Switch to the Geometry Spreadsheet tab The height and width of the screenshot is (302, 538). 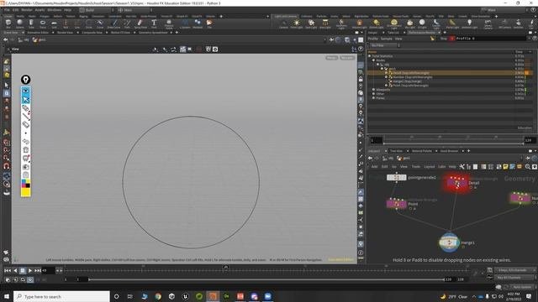(153, 33)
